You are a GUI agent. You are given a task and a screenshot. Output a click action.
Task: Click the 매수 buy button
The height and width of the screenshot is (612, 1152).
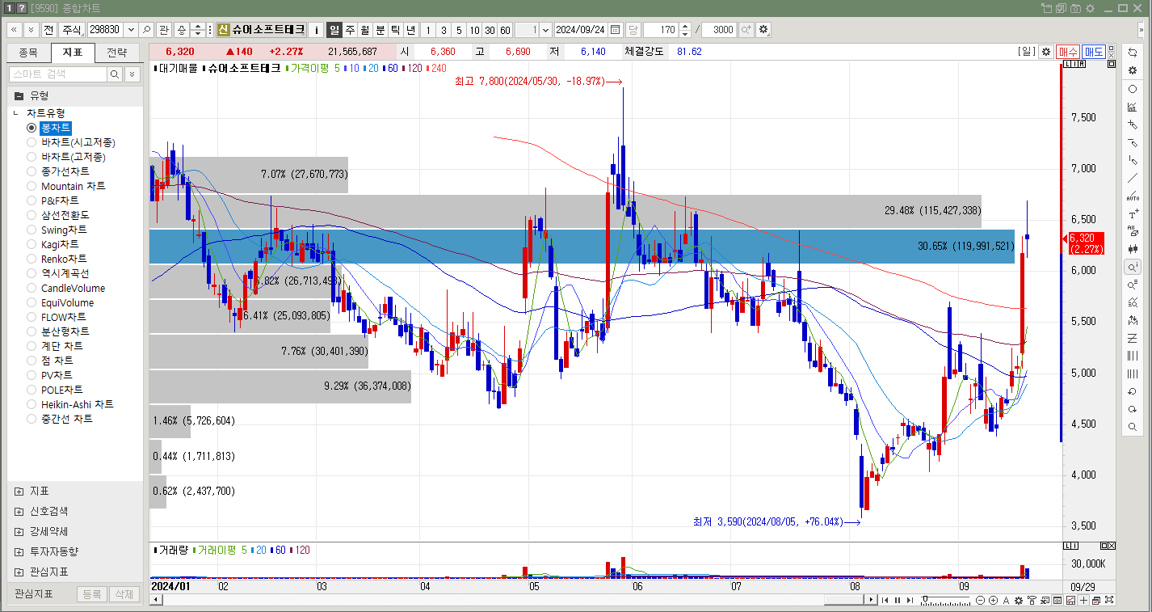[1068, 52]
